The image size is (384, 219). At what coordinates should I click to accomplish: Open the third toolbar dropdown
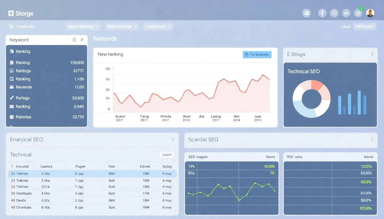pyautogui.click(x=158, y=27)
